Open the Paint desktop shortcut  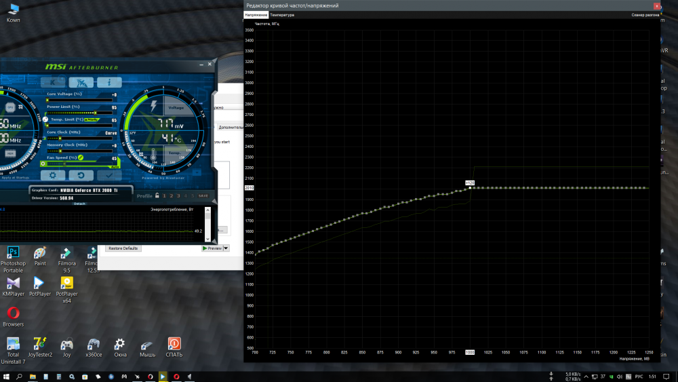pyautogui.click(x=40, y=256)
